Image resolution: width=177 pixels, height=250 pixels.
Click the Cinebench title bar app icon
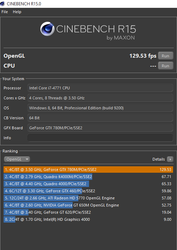(x=2, y=4)
